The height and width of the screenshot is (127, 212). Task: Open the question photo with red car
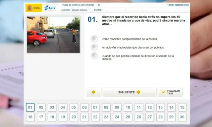point(53,35)
